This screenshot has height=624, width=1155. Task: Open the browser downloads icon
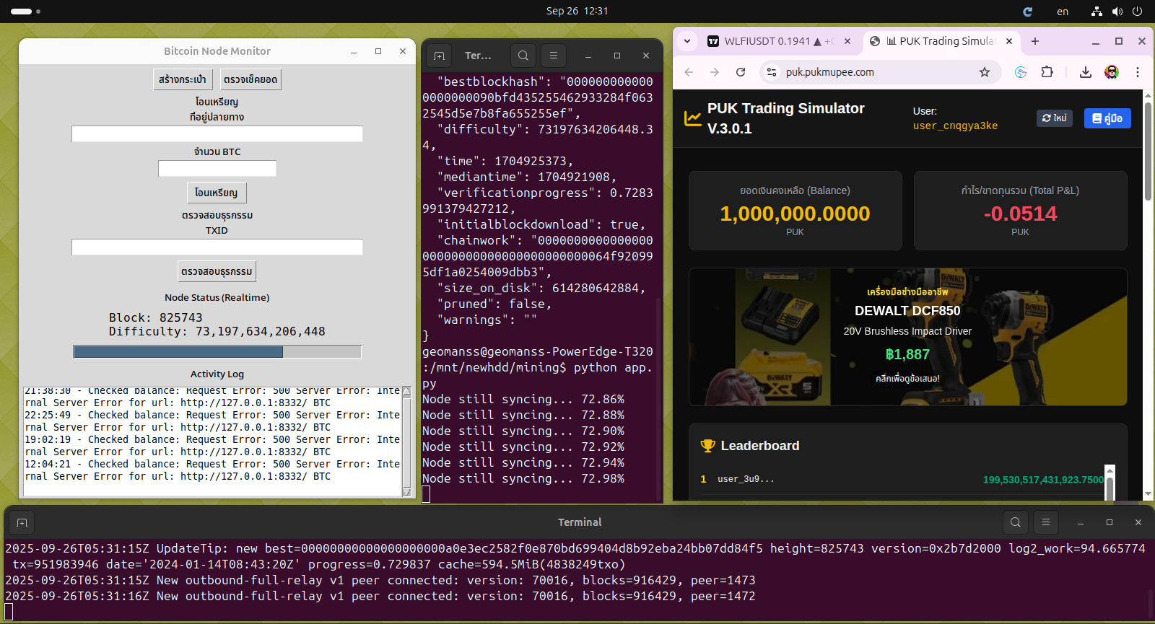click(1085, 72)
